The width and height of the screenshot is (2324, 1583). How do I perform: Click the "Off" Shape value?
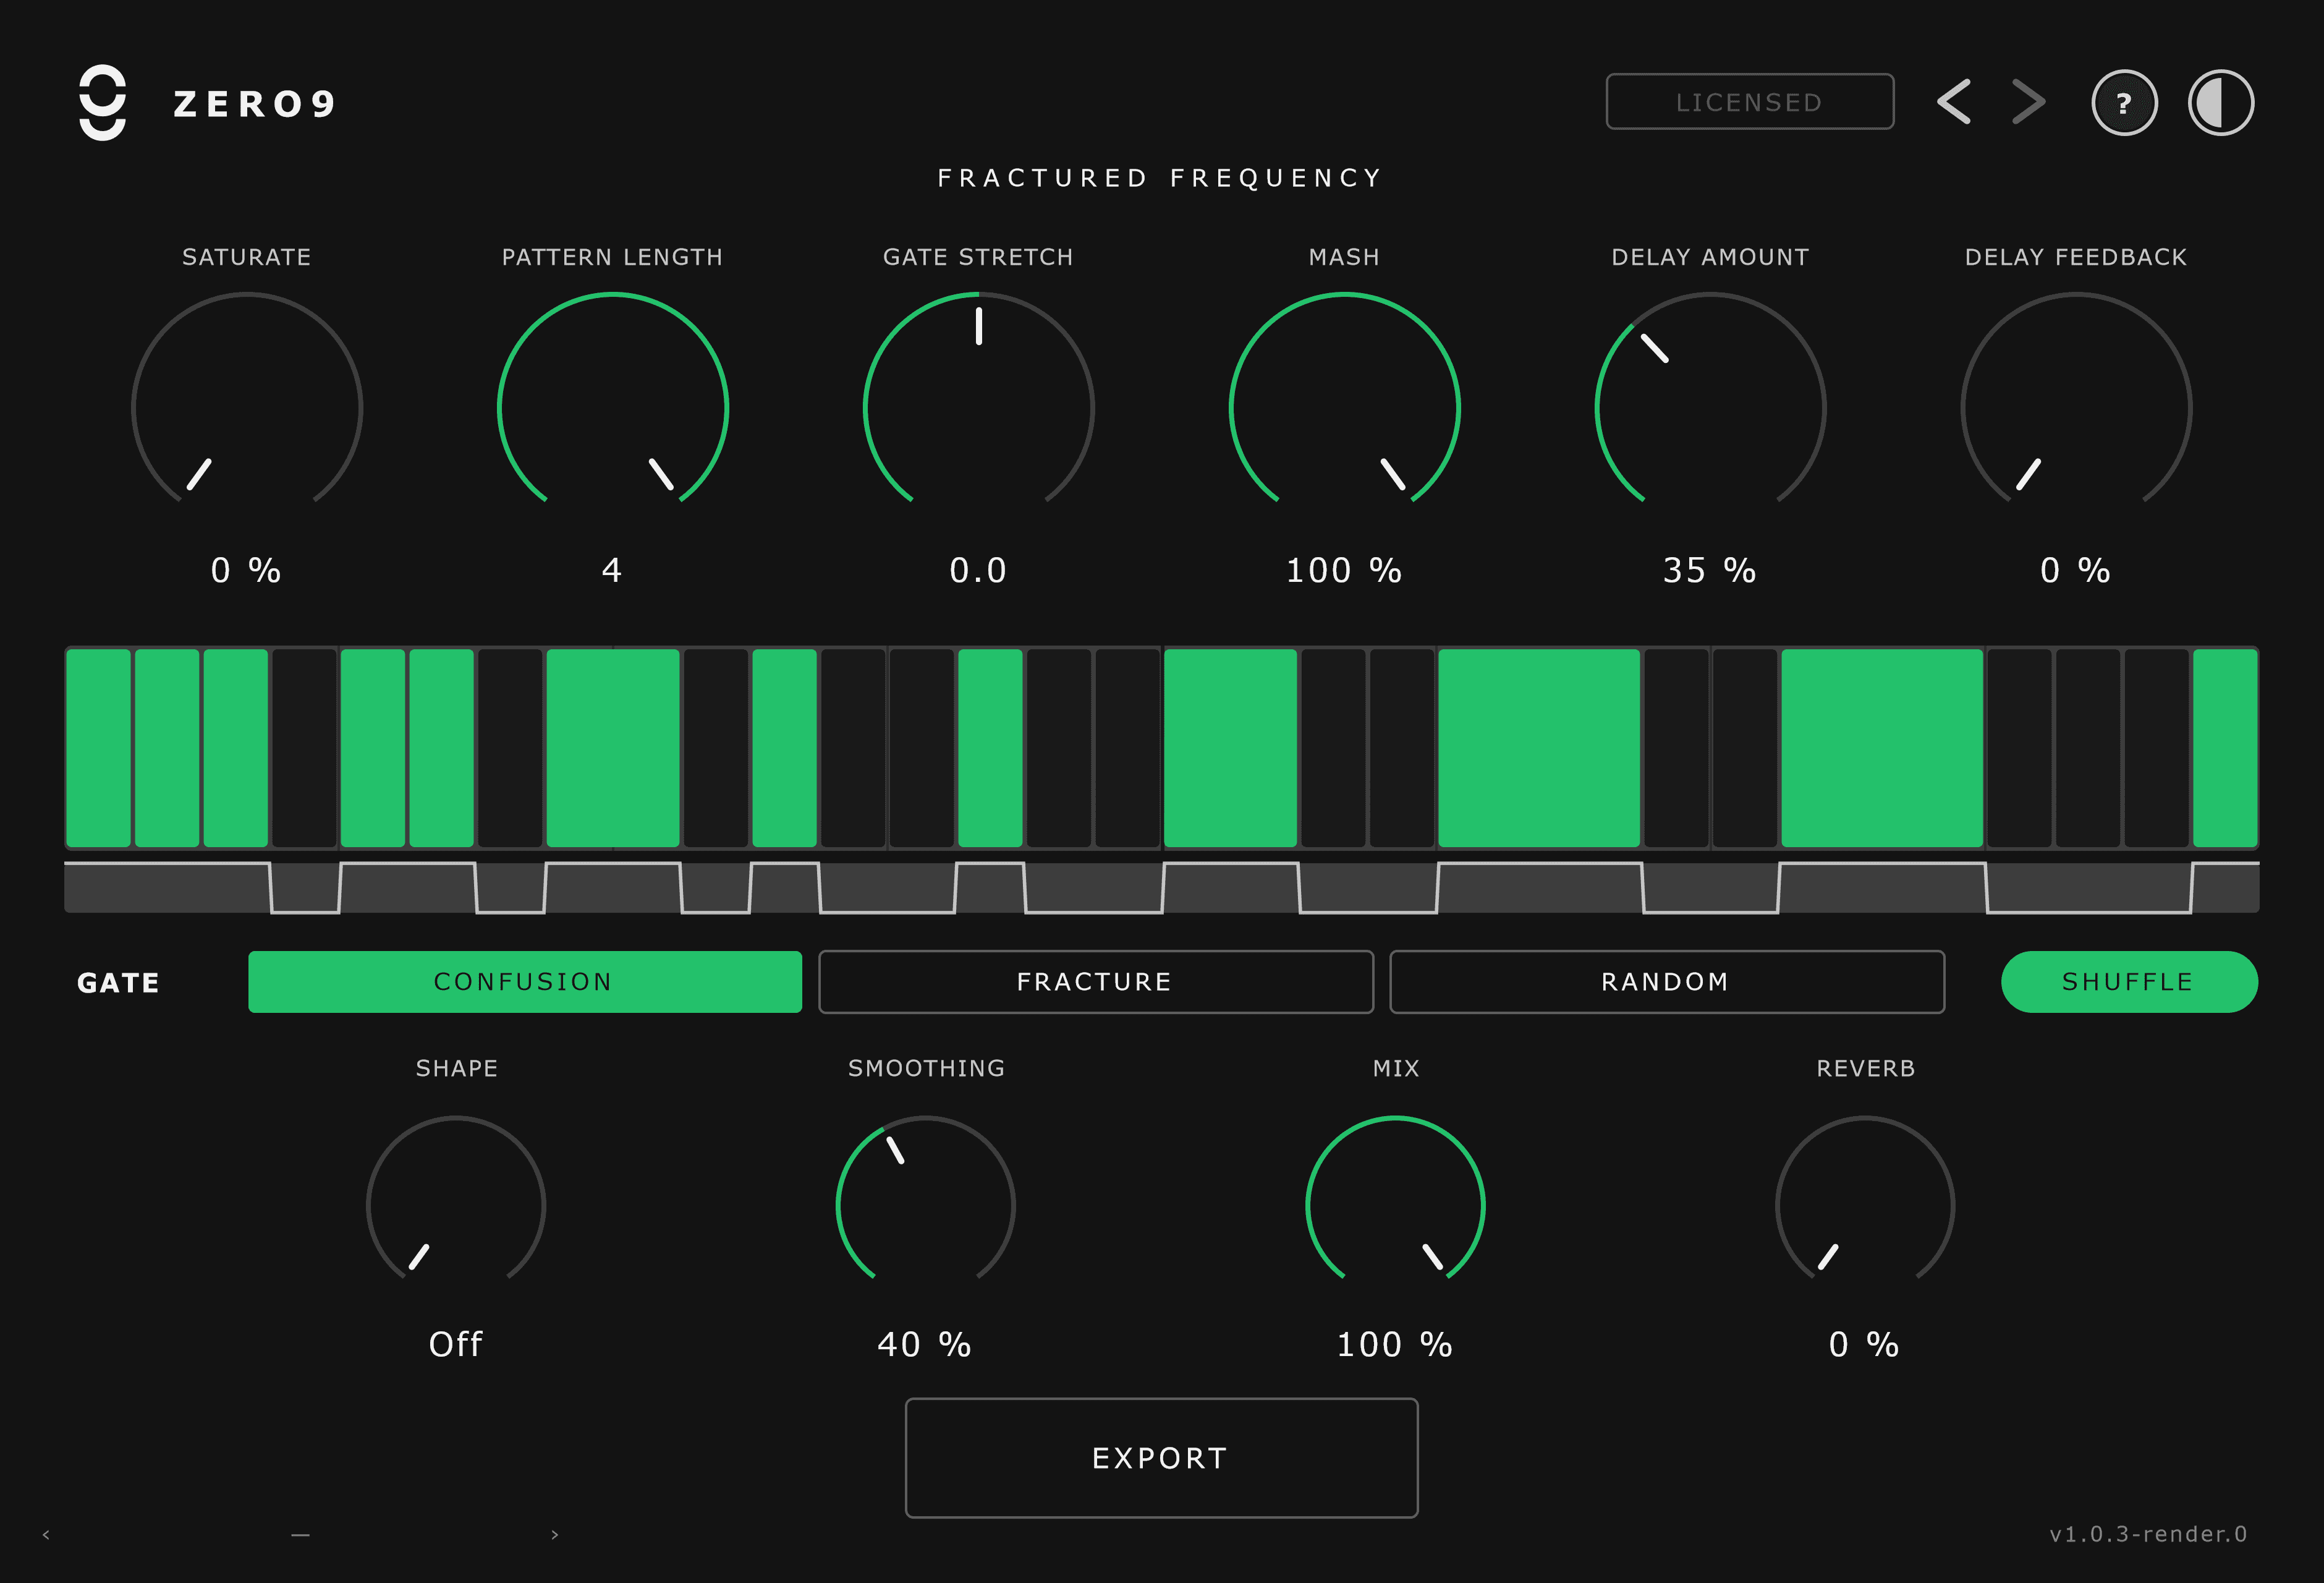[x=455, y=1344]
